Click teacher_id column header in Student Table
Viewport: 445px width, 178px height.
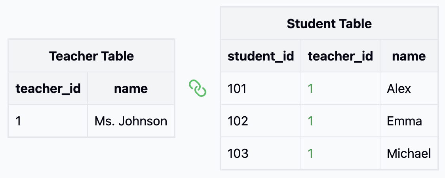(x=340, y=56)
